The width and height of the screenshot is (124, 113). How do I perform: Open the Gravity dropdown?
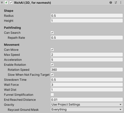click(87, 104)
